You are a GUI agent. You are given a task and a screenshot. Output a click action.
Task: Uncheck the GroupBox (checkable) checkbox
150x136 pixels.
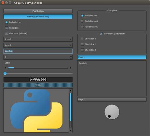pos(101,34)
